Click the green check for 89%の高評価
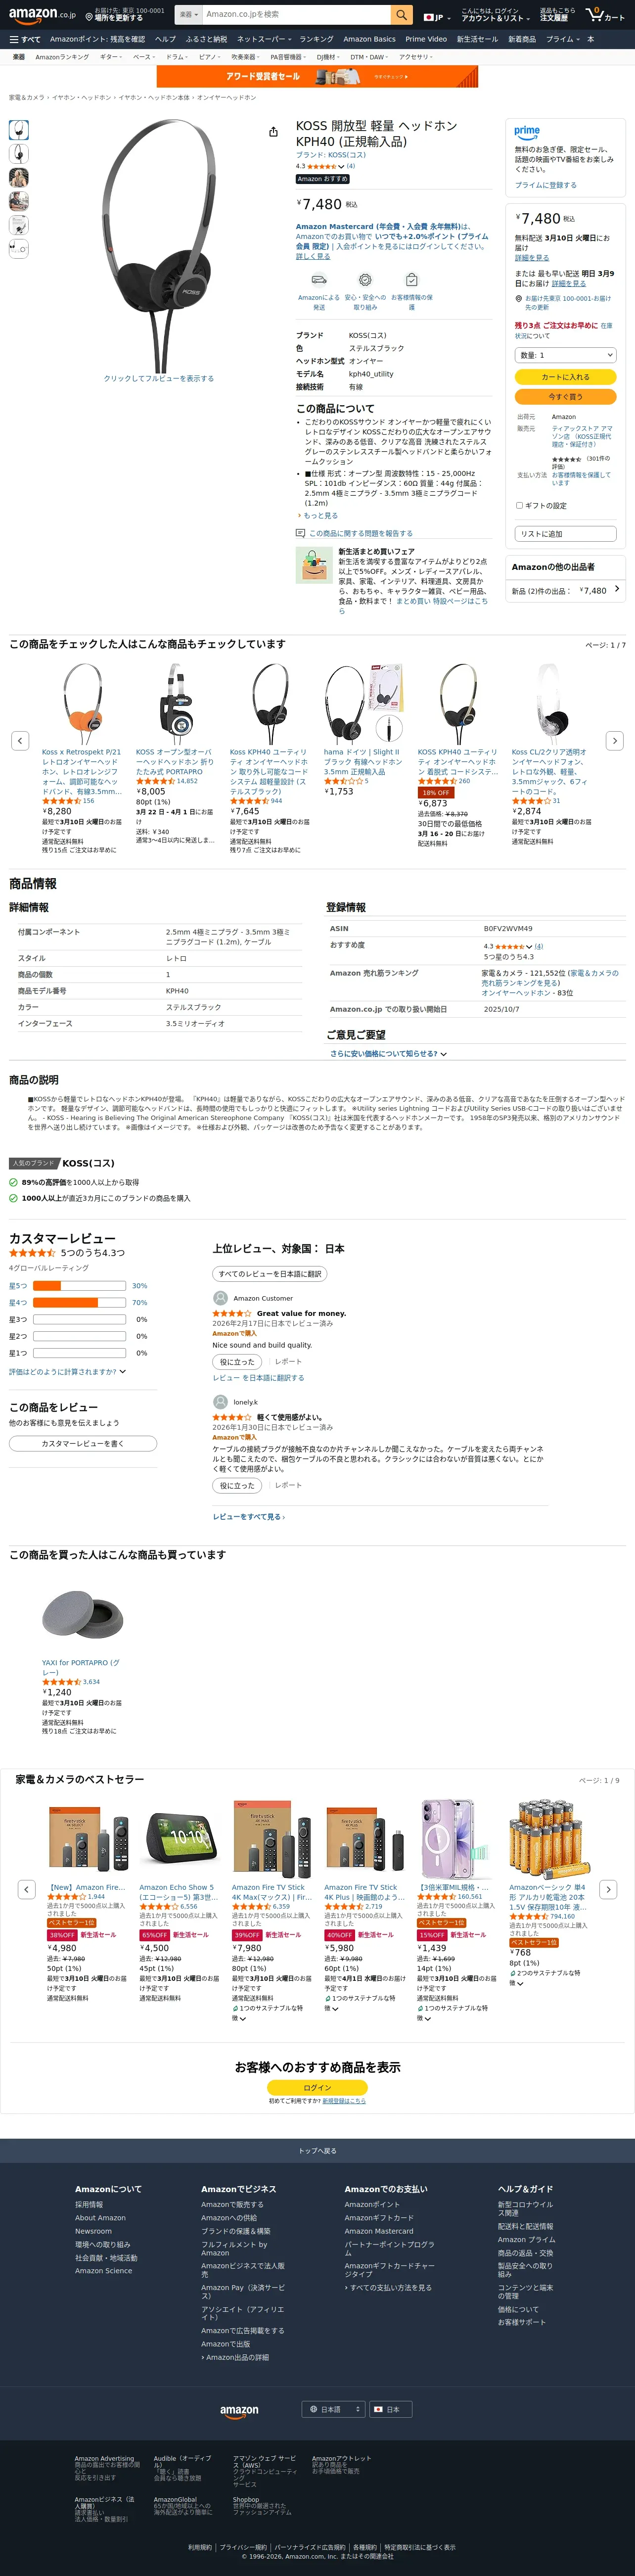635x2576 pixels. 13,1182
